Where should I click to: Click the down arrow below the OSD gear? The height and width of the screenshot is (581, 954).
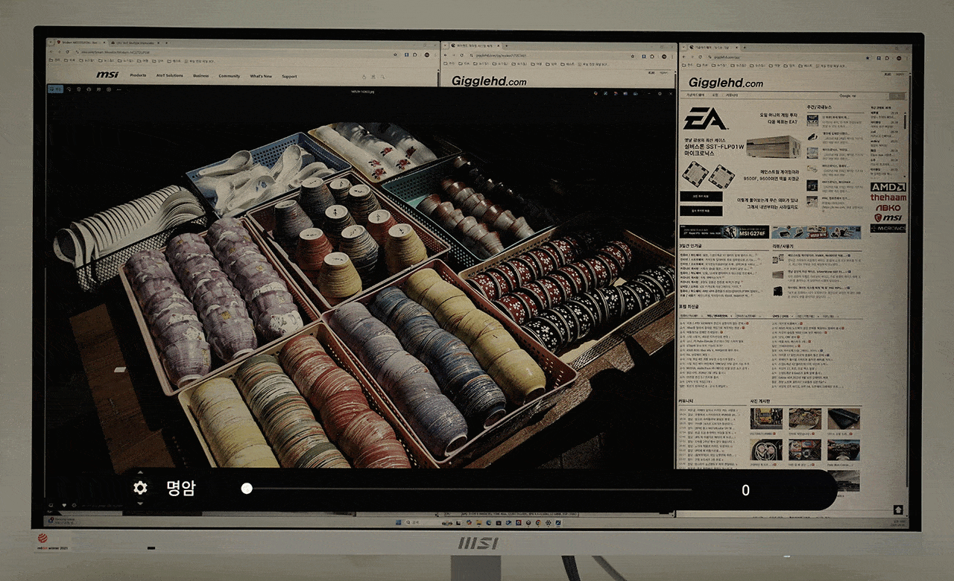[140, 504]
